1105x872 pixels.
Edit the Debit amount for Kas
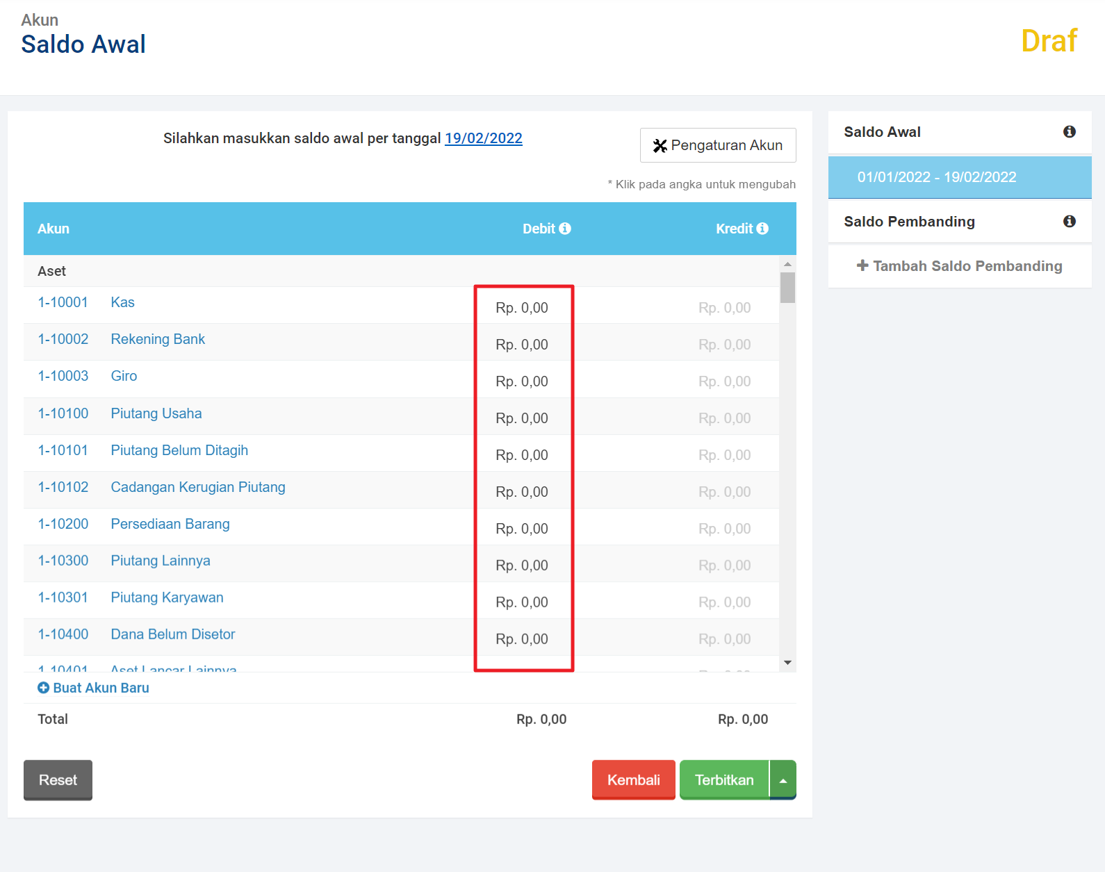pyautogui.click(x=521, y=308)
